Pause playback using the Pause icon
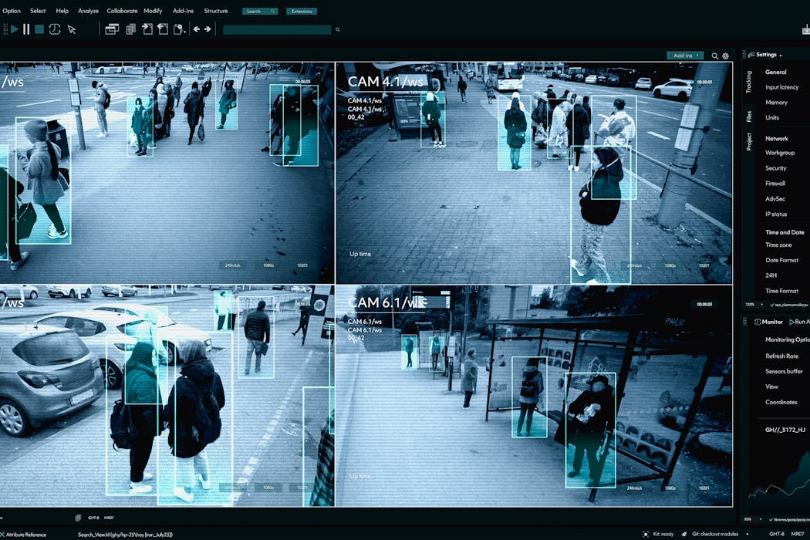This screenshot has height=540, width=810. 26,29
